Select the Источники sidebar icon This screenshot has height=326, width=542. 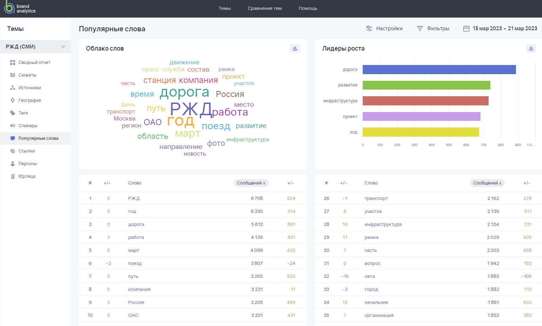13,87
